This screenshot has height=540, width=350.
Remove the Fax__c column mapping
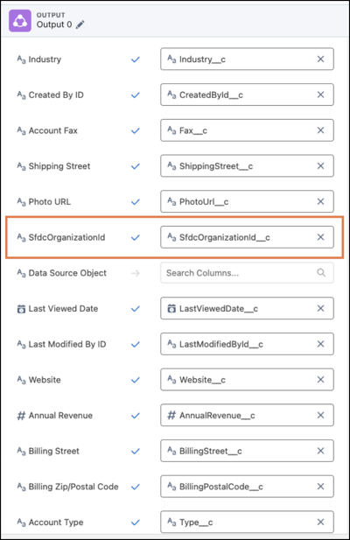tap(320, 130)
